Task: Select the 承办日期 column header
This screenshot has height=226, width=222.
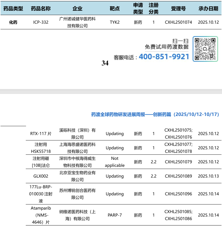Action: click(208, 9)
